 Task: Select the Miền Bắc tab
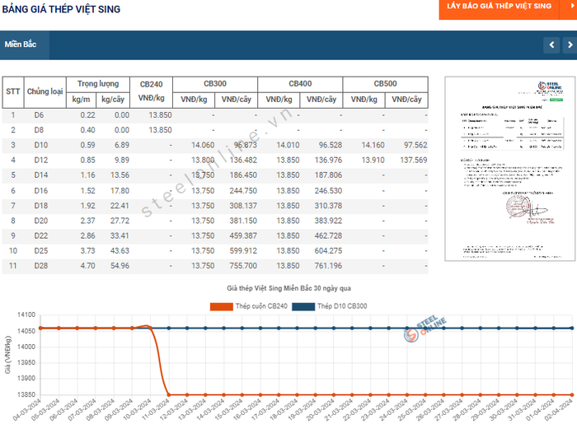coord(25,45)
